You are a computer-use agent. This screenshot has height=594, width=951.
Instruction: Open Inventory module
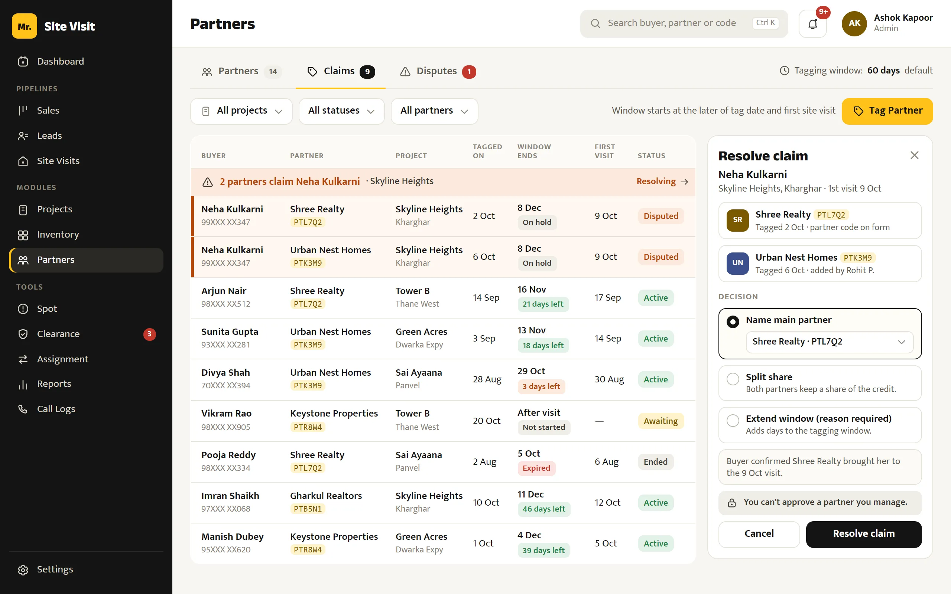click(x=86, y=235)
